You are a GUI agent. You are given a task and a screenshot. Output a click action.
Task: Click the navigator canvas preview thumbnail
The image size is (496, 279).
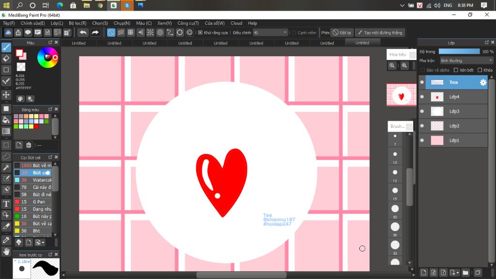[x=402, y=94]
